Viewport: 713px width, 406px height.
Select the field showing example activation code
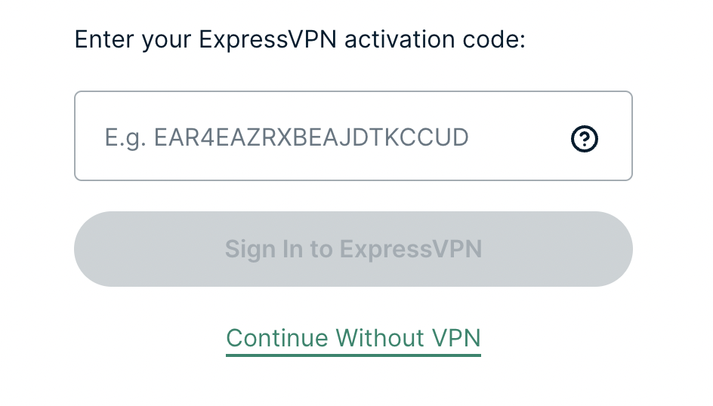[353, 136]
